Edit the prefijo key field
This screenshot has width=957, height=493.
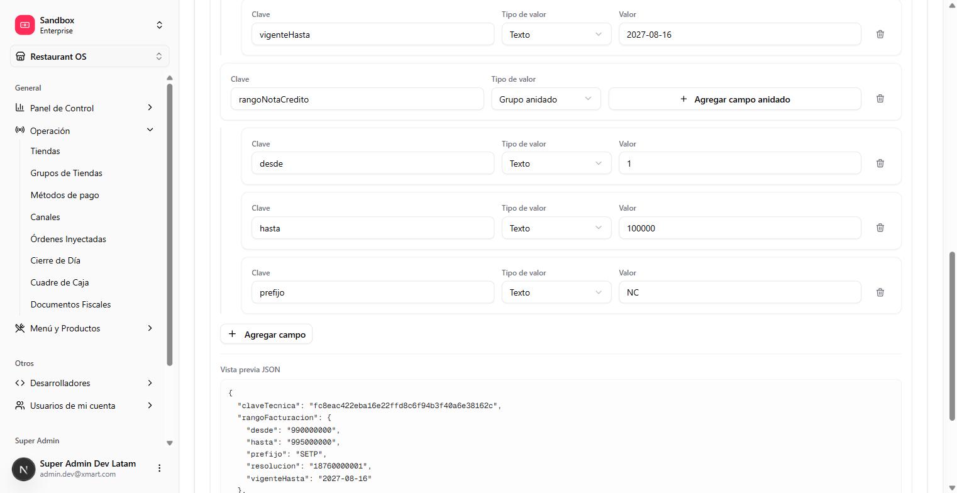coord(373,292)
